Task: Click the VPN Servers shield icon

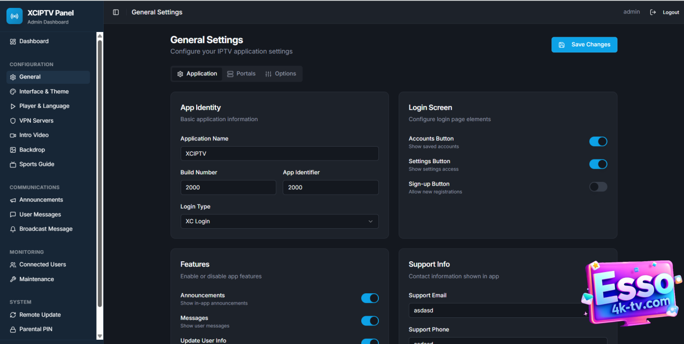Action: [13, 121]
